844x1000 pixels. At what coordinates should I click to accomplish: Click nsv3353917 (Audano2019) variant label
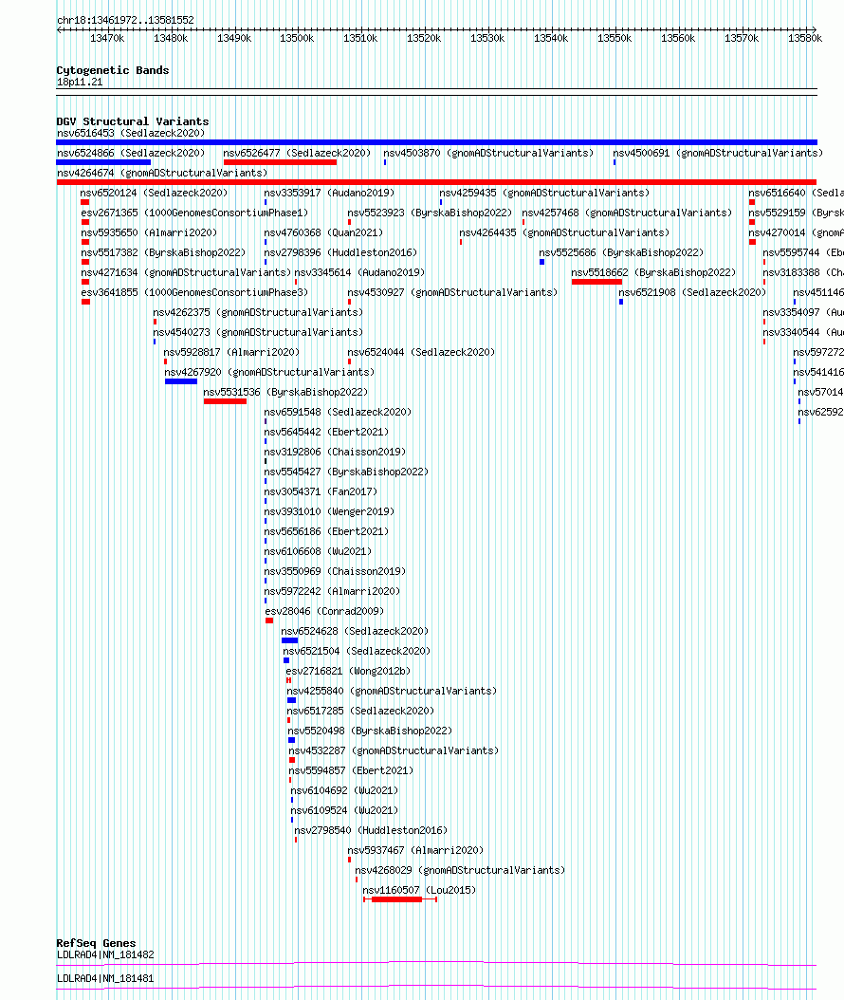point(330,193)
